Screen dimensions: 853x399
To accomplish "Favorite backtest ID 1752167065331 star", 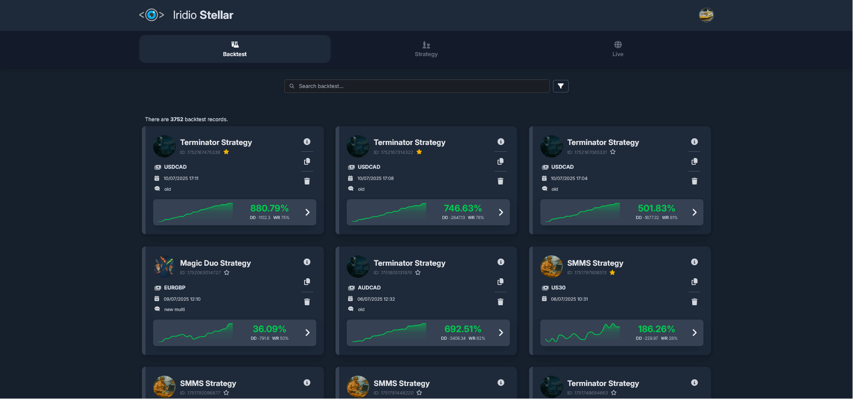I will [613, 152].
